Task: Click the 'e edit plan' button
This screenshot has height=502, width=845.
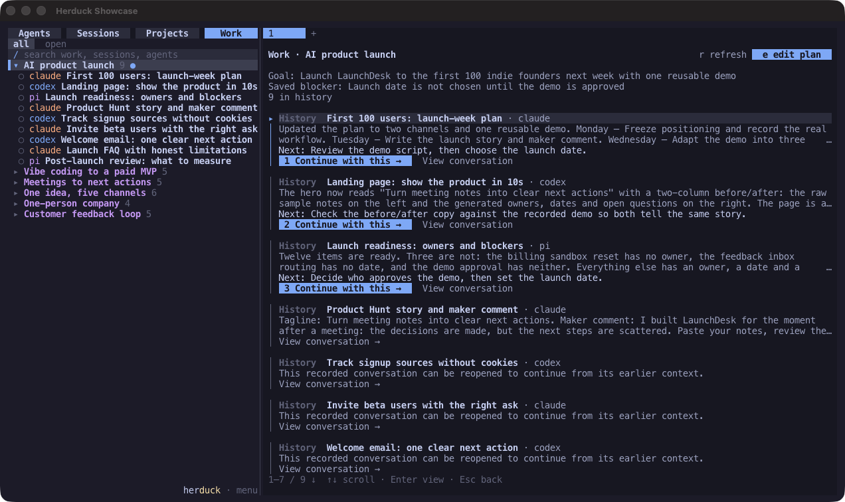Action: coord(792,54)
